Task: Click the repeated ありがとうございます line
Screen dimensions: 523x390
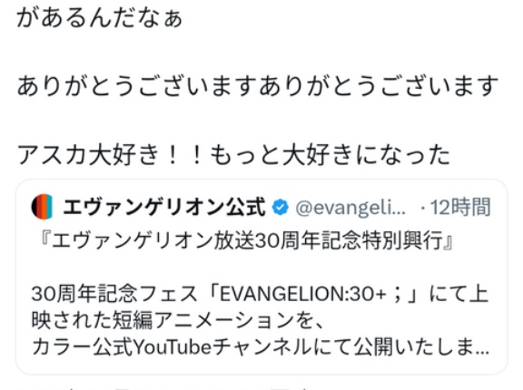Action: click(x=258, y=87)
